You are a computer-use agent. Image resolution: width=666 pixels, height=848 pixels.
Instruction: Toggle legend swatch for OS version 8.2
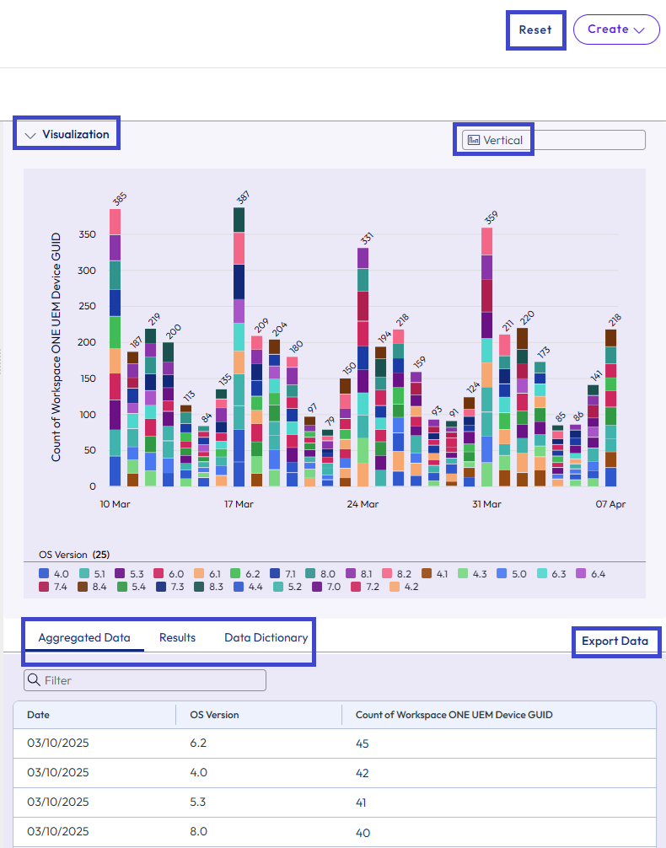point(387,573)
